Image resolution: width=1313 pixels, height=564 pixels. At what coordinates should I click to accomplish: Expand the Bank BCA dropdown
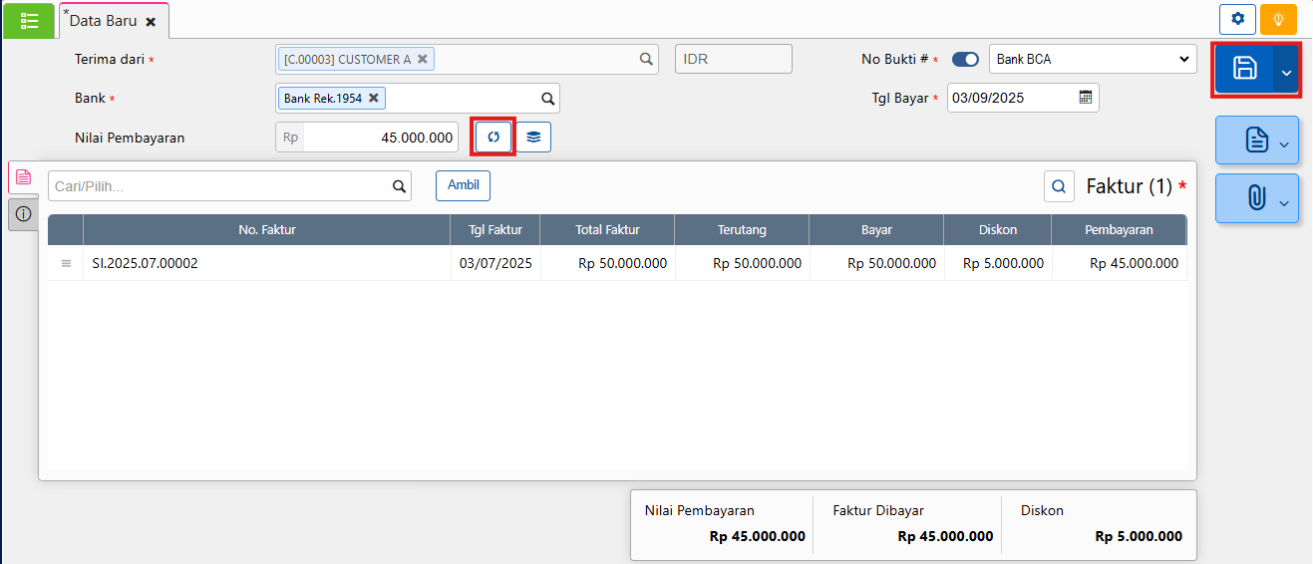pyautogui.click(x=1092, y=59)
